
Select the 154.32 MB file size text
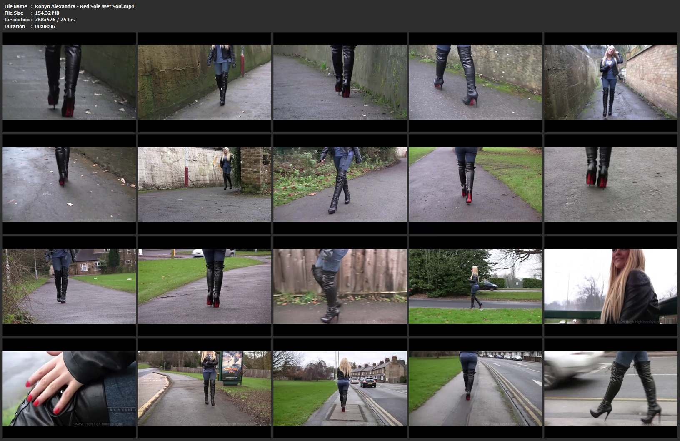(47, 13)
